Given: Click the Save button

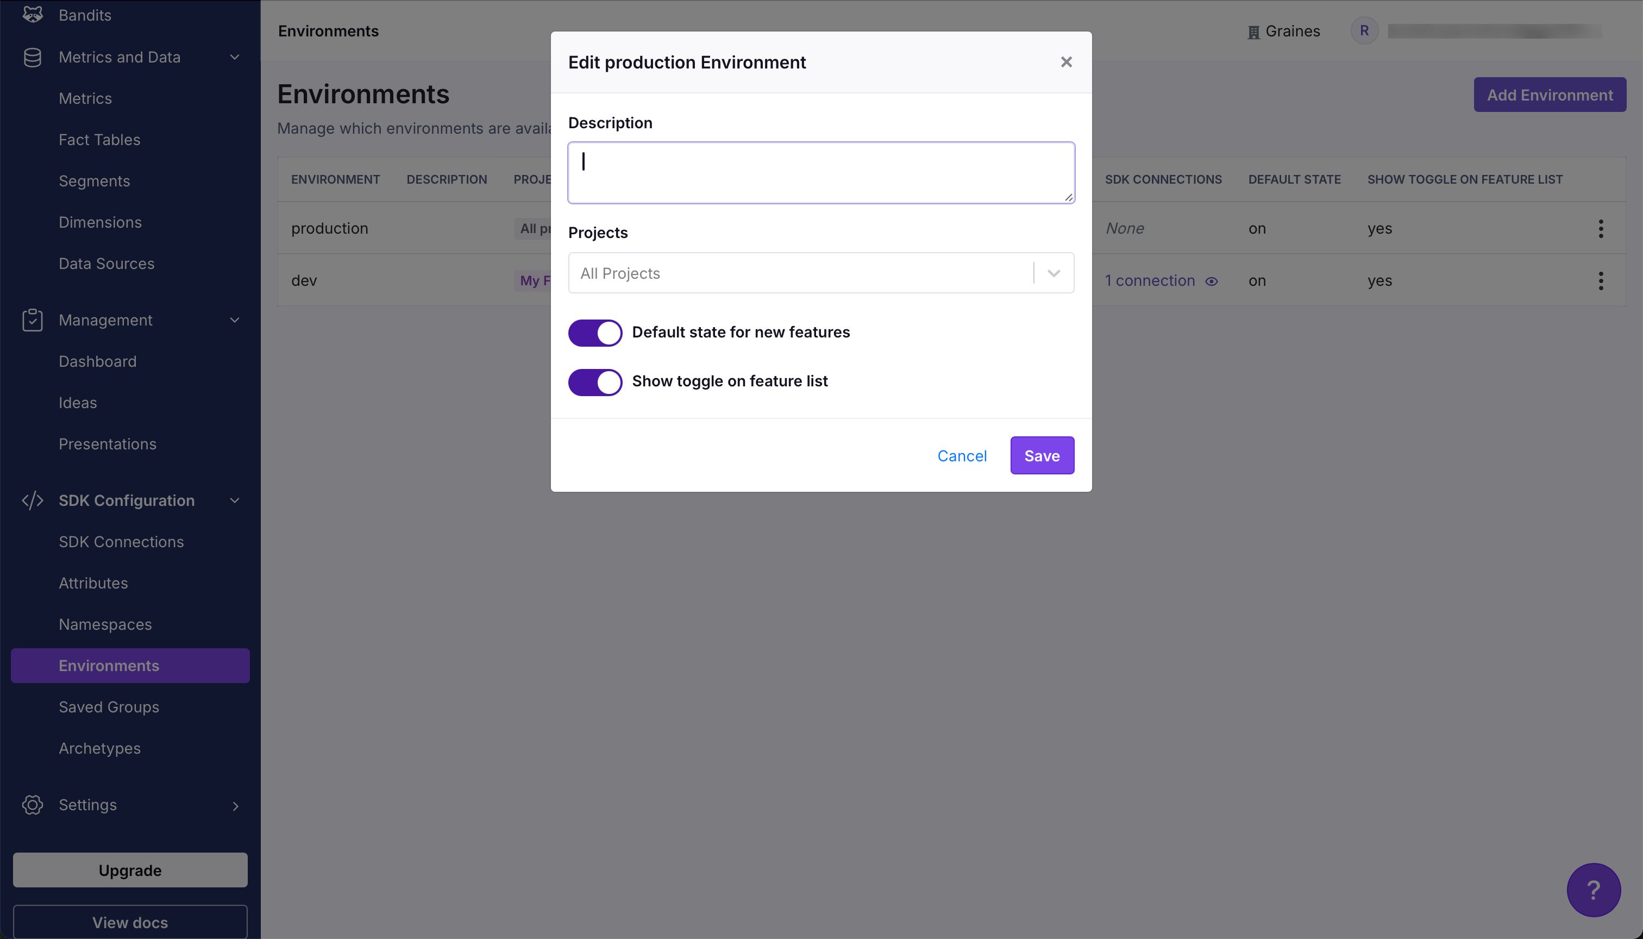Looking at the screenshot, I should click(x=1042, y=455).
